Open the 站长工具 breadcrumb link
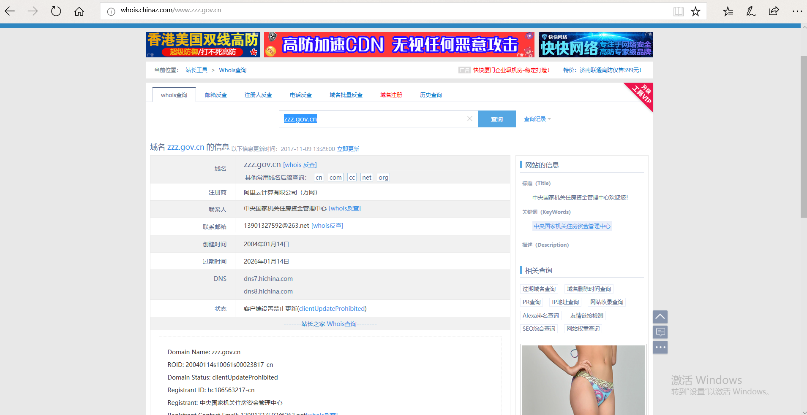The width and height of the screenshot is (807, 415). (196, 70)
